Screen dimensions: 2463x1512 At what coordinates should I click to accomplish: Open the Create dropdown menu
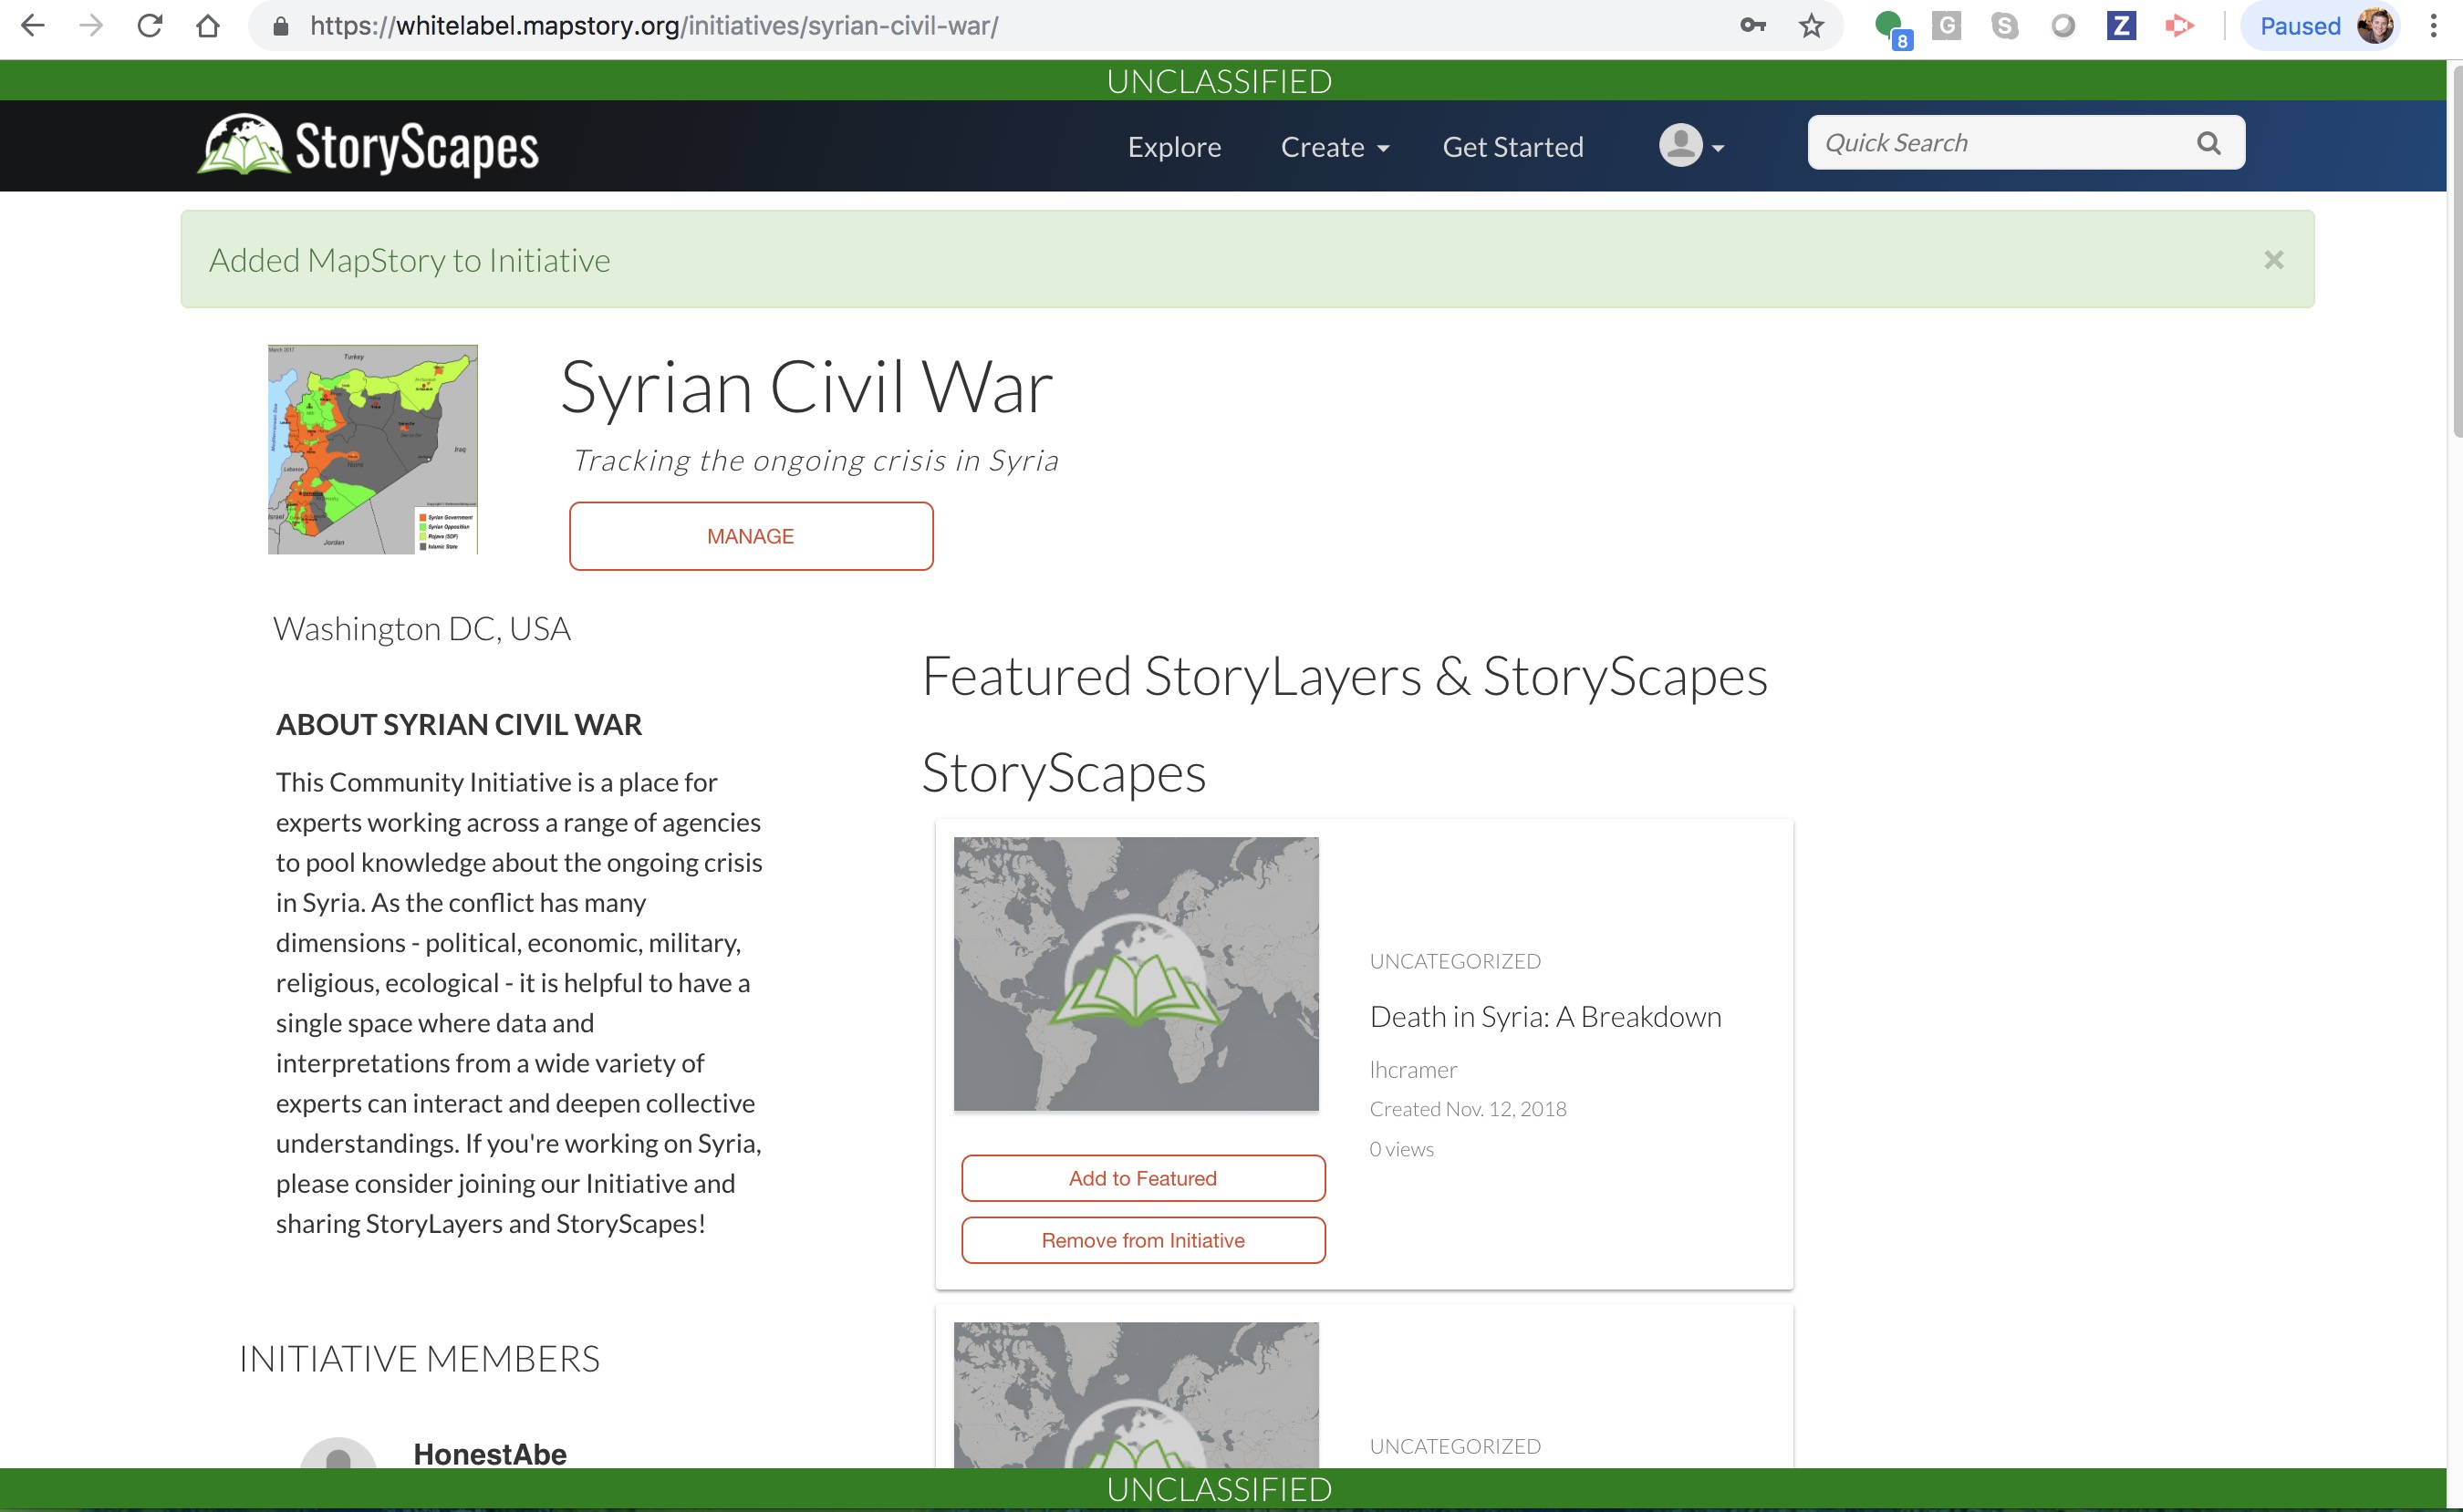pos(1334,146)
